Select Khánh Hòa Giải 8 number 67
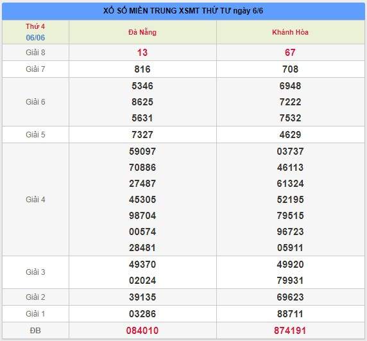The width and height of the screenshot is (367, 341). 290,53
